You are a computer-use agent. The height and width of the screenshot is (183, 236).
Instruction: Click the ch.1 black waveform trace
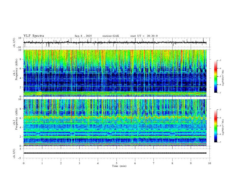pos(115,42)
